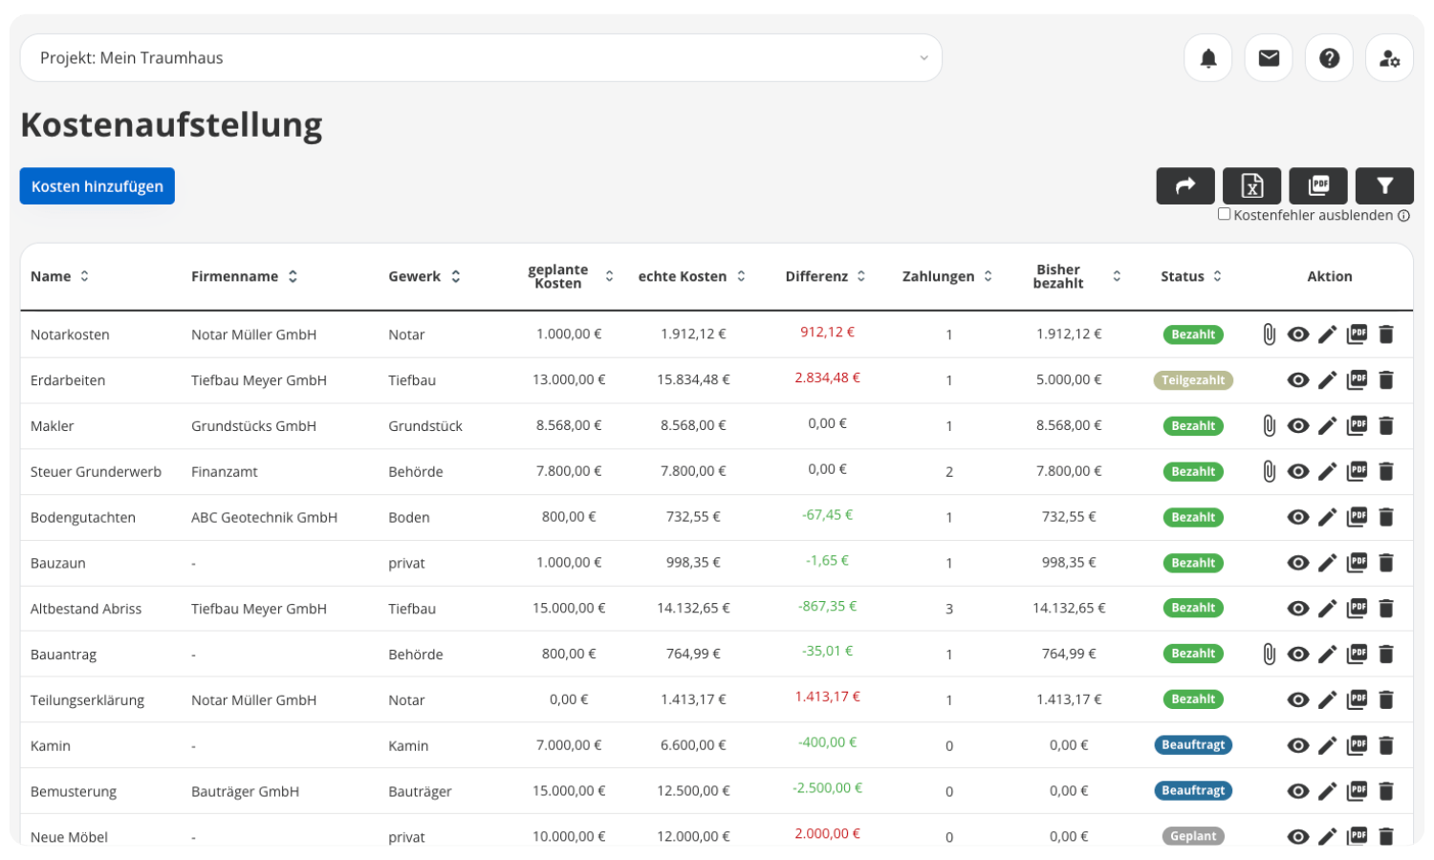
Task: View details of Makler via eye icon
Action: [x=1297, y=426]
